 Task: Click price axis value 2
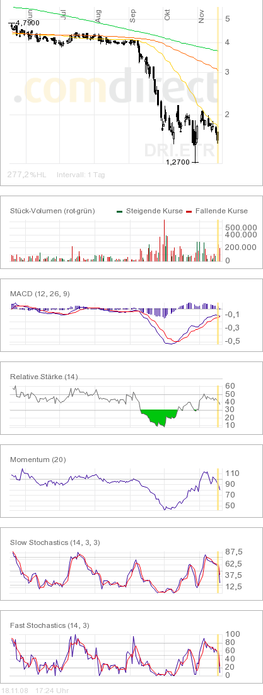(227, 115)
